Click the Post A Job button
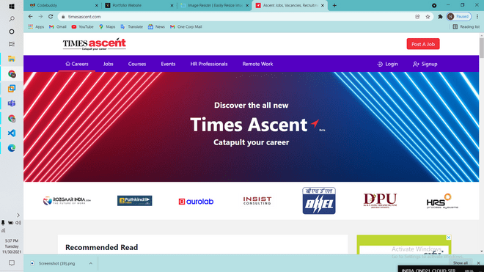The height and width of the screenshot is (272, 484). point(423,44)
